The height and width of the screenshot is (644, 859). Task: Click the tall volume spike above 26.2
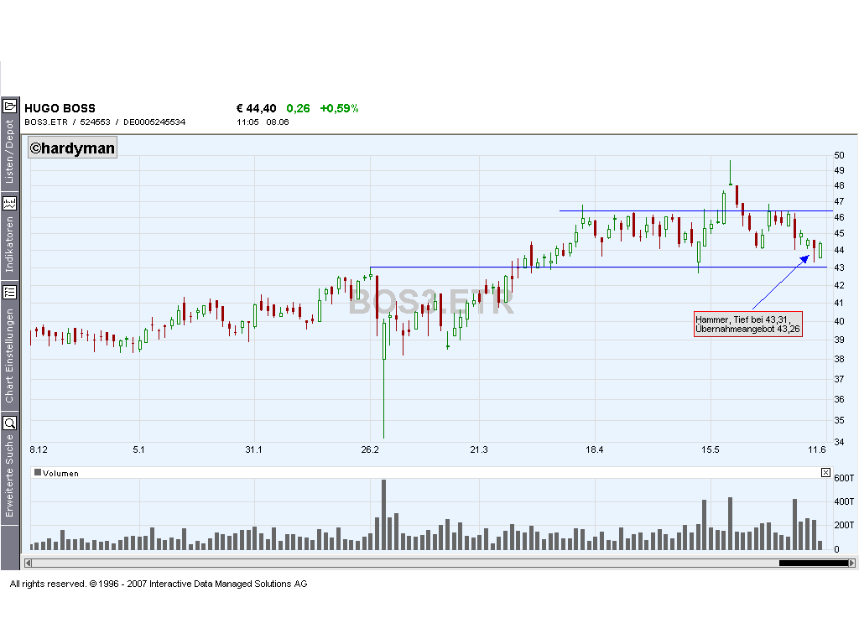[x=384, y=512]
